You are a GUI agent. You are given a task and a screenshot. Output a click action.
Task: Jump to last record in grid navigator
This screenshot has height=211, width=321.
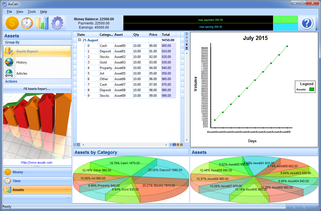(x=187, y=48)
